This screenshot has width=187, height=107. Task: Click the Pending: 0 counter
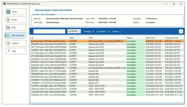coord(89,32)
